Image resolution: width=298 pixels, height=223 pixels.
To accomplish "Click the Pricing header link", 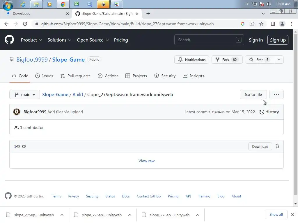I will 121,40.
